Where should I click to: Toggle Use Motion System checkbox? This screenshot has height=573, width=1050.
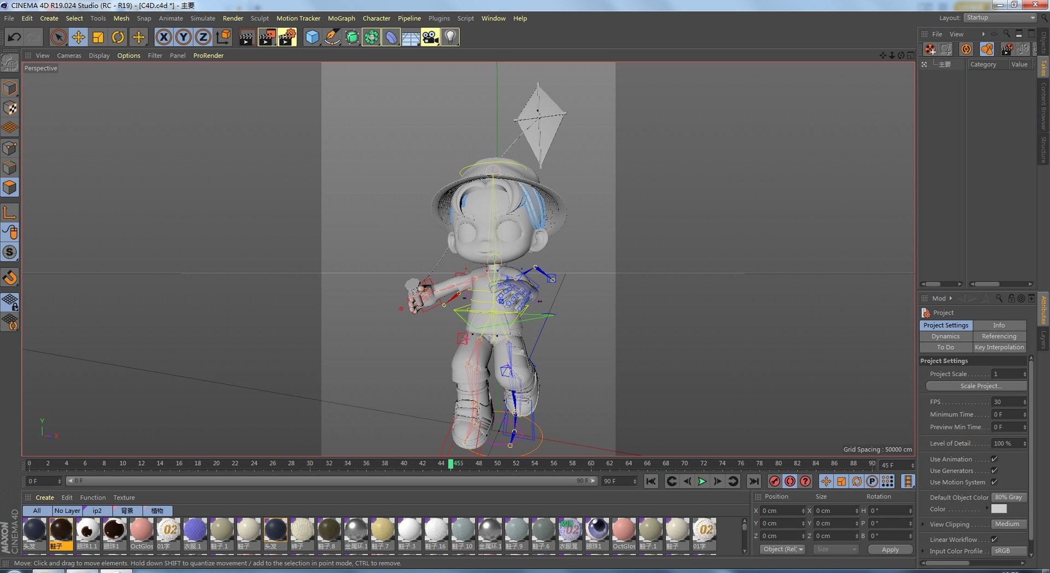coord(994,482)
